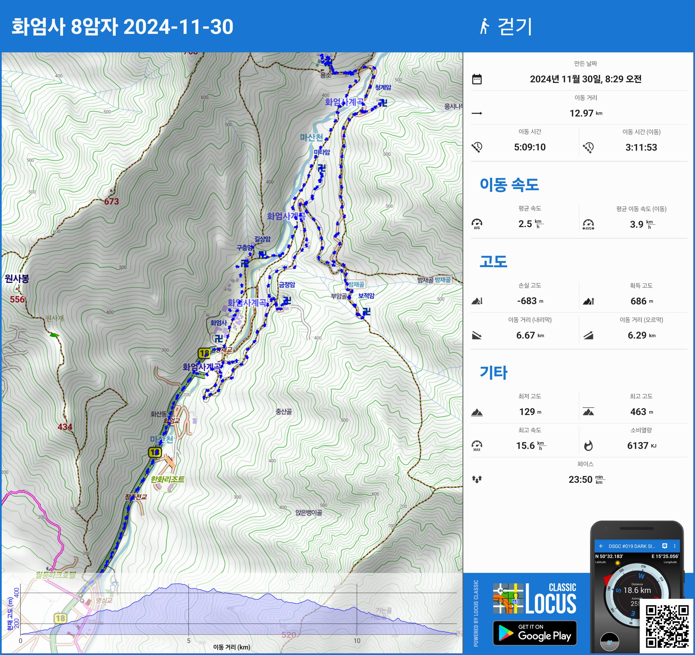Click the temple symbol near 청계암

pyautogui.click(x=383, y=102)
